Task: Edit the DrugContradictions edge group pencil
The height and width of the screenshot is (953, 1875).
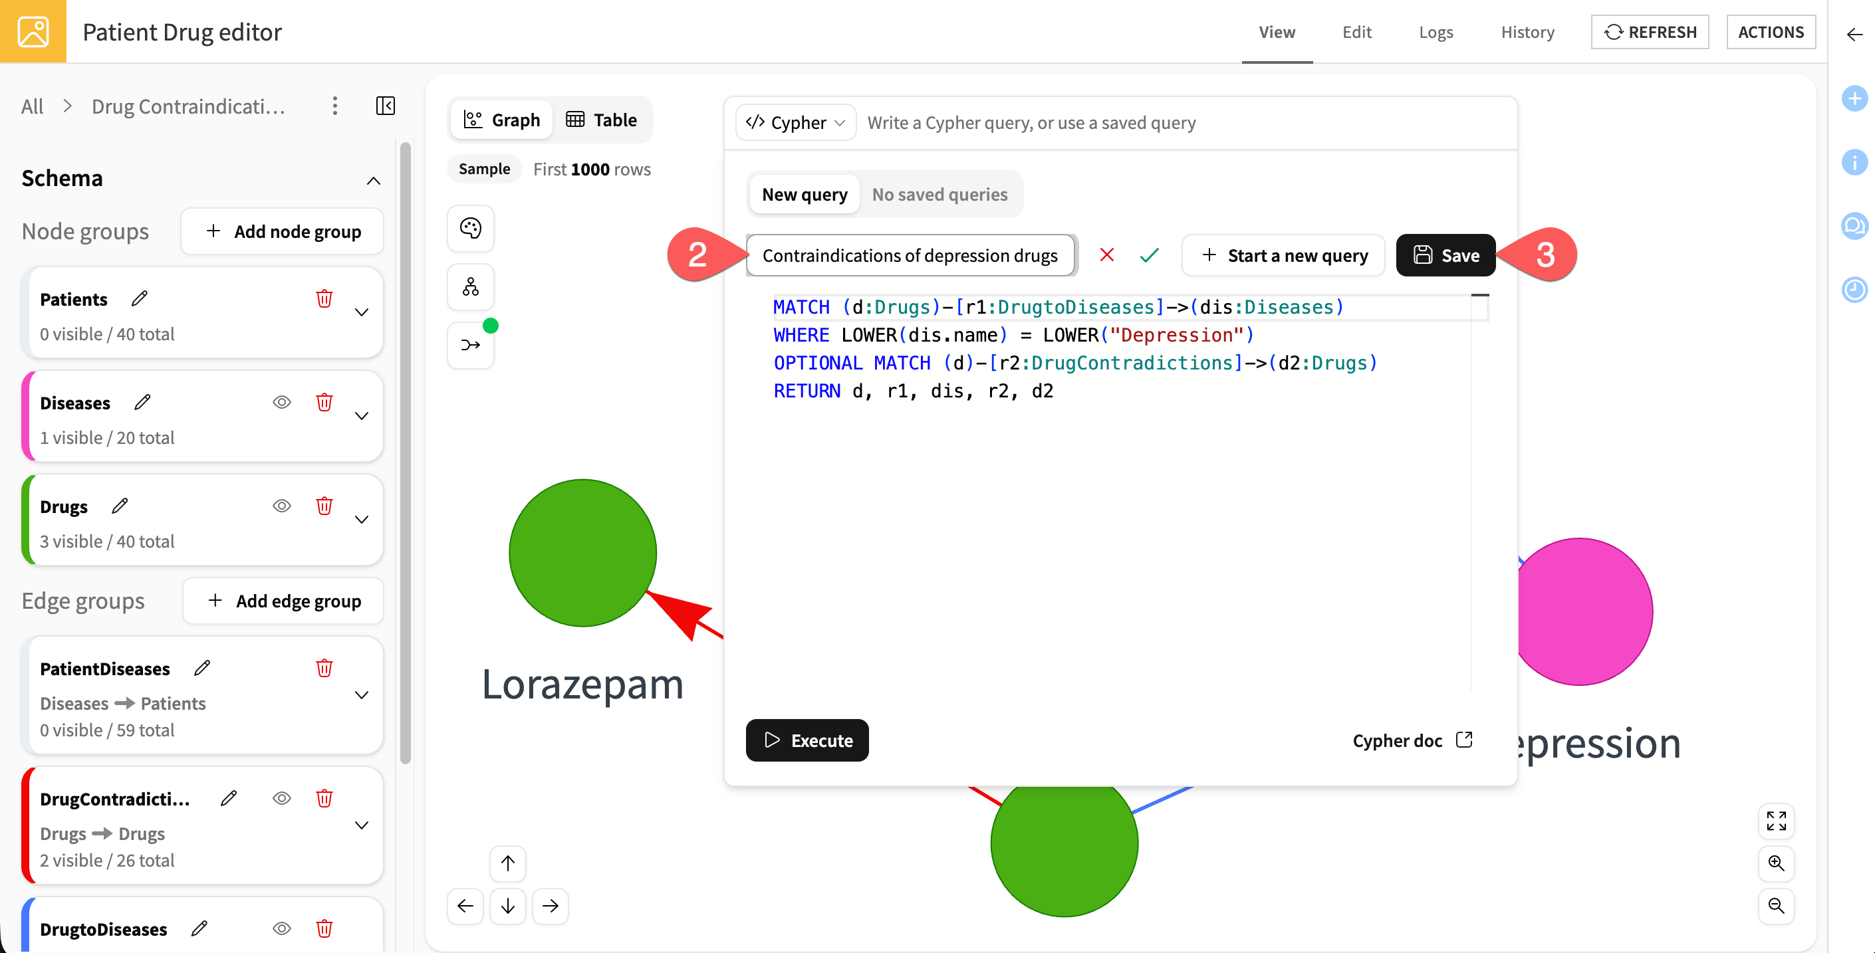Action: pos(229,798)
